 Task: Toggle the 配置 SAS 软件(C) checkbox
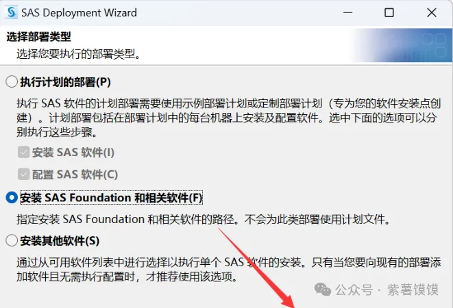23,175
